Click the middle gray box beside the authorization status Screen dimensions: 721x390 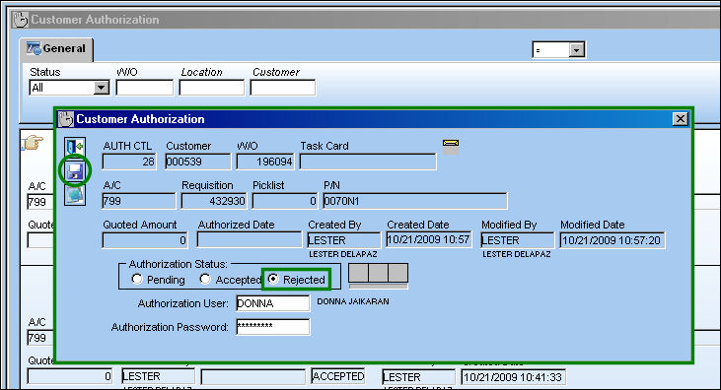[x=378, y=273]
